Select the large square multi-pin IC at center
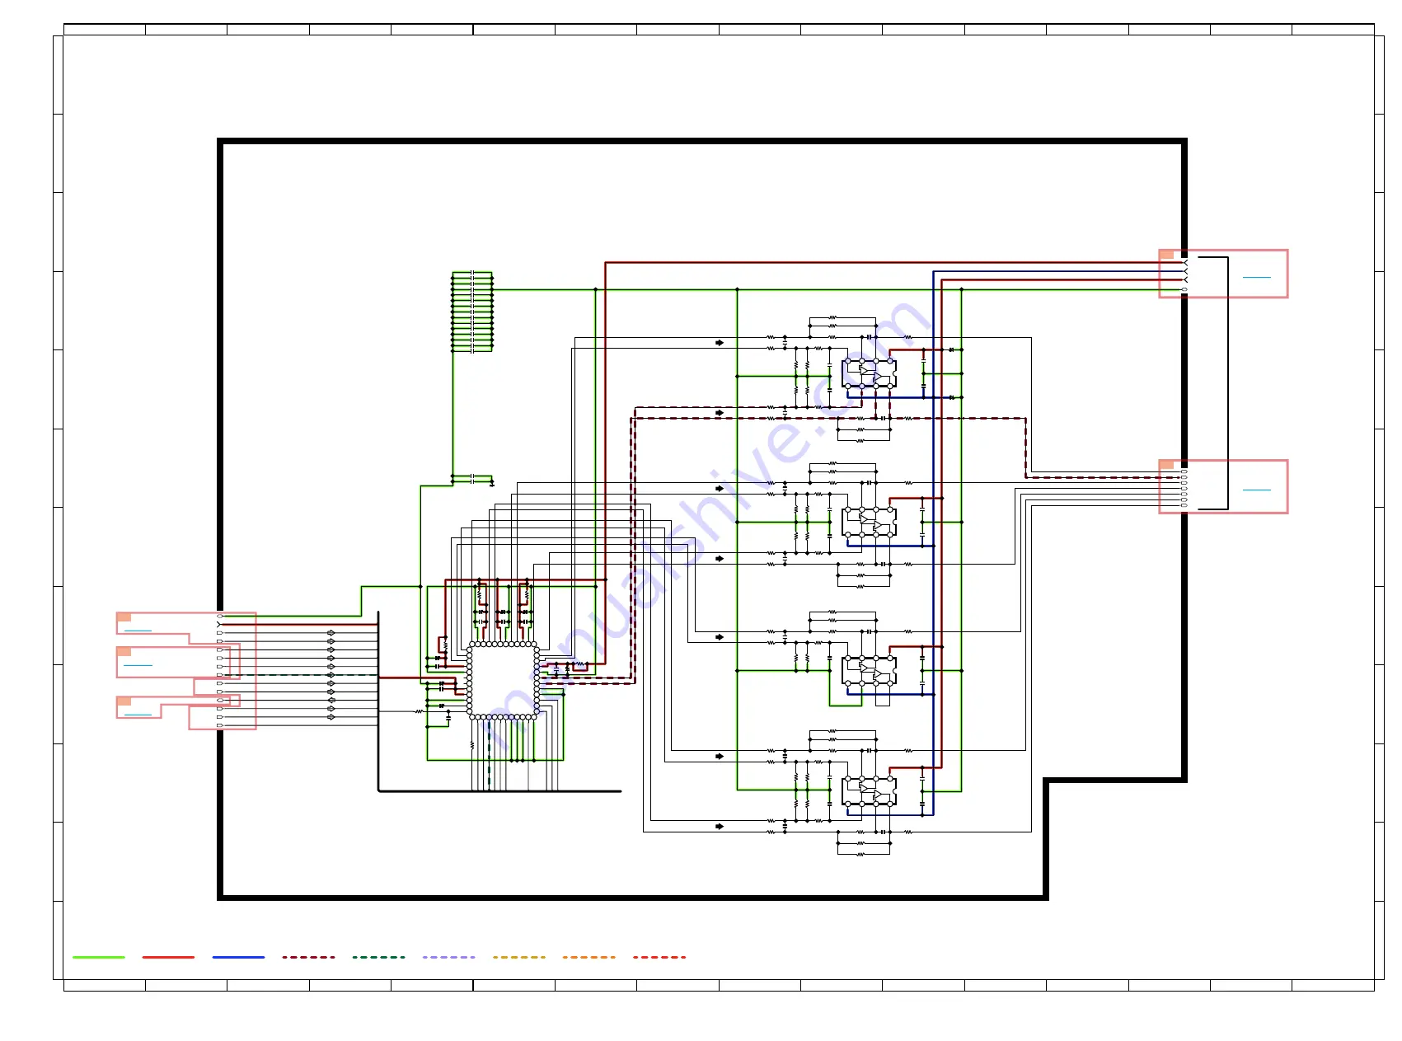Screen dimensions: 1402x1041 (503, 681)
